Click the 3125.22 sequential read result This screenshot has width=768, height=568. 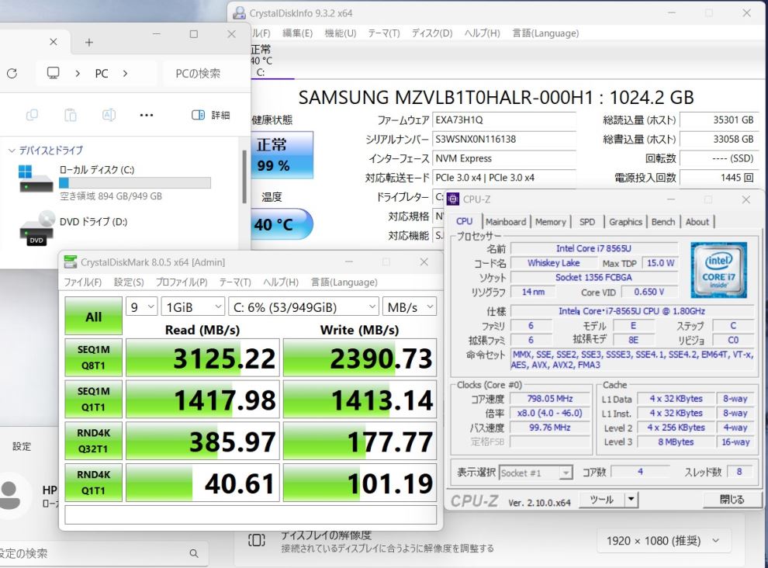pos(202,358)
